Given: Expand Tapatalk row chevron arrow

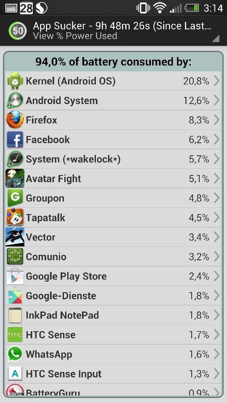Looking at the screenshot, I should 217,218.
